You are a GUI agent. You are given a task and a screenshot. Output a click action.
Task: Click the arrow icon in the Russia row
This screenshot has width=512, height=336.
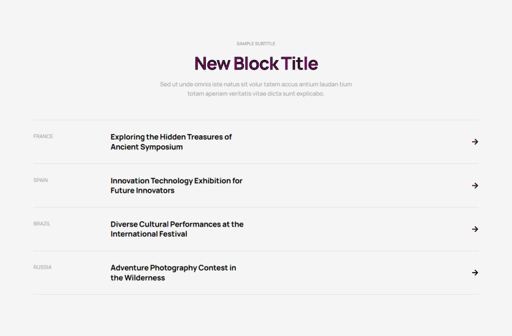[475, 273]
